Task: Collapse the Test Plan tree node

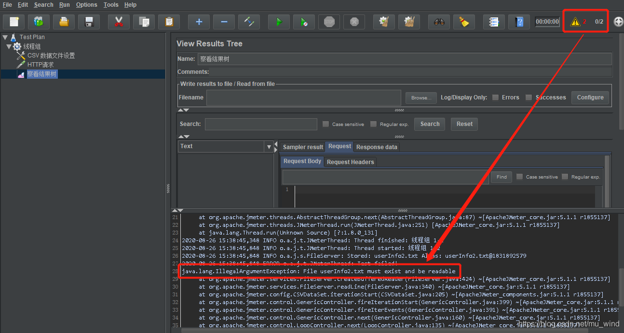Action: (5, 37)
